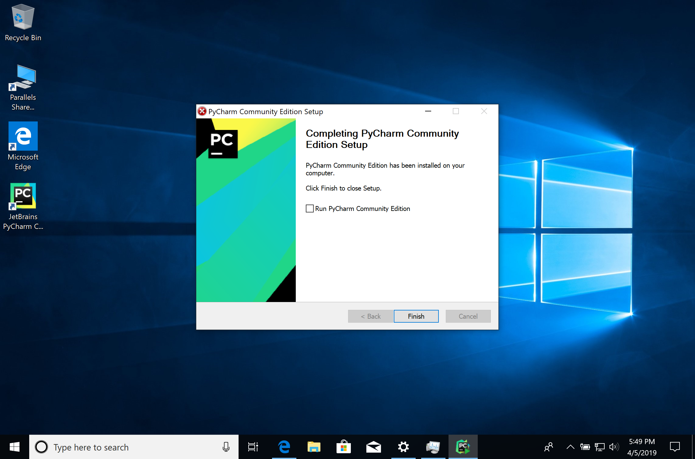Select Parallels Shared Folders desktop shortcut

[23, 88]
